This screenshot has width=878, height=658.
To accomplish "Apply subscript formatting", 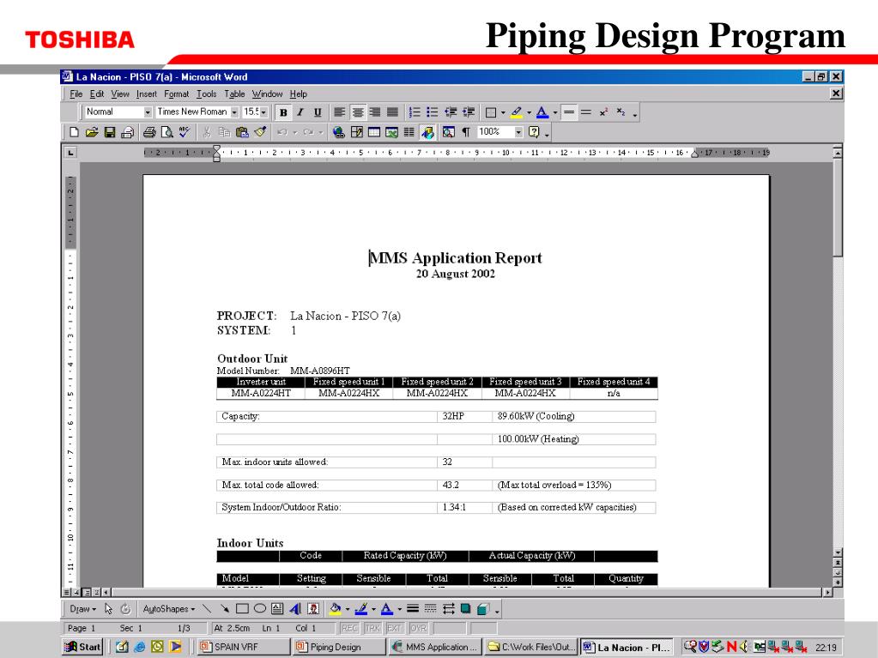I will [621, 112].
